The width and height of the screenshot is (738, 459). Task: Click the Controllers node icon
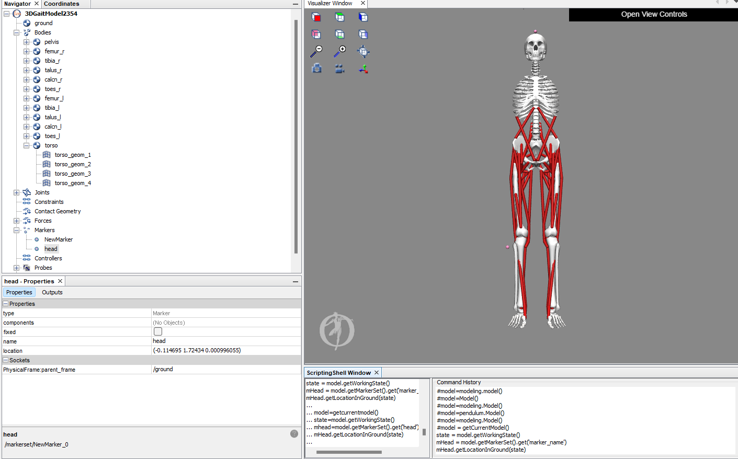[27, 258]
